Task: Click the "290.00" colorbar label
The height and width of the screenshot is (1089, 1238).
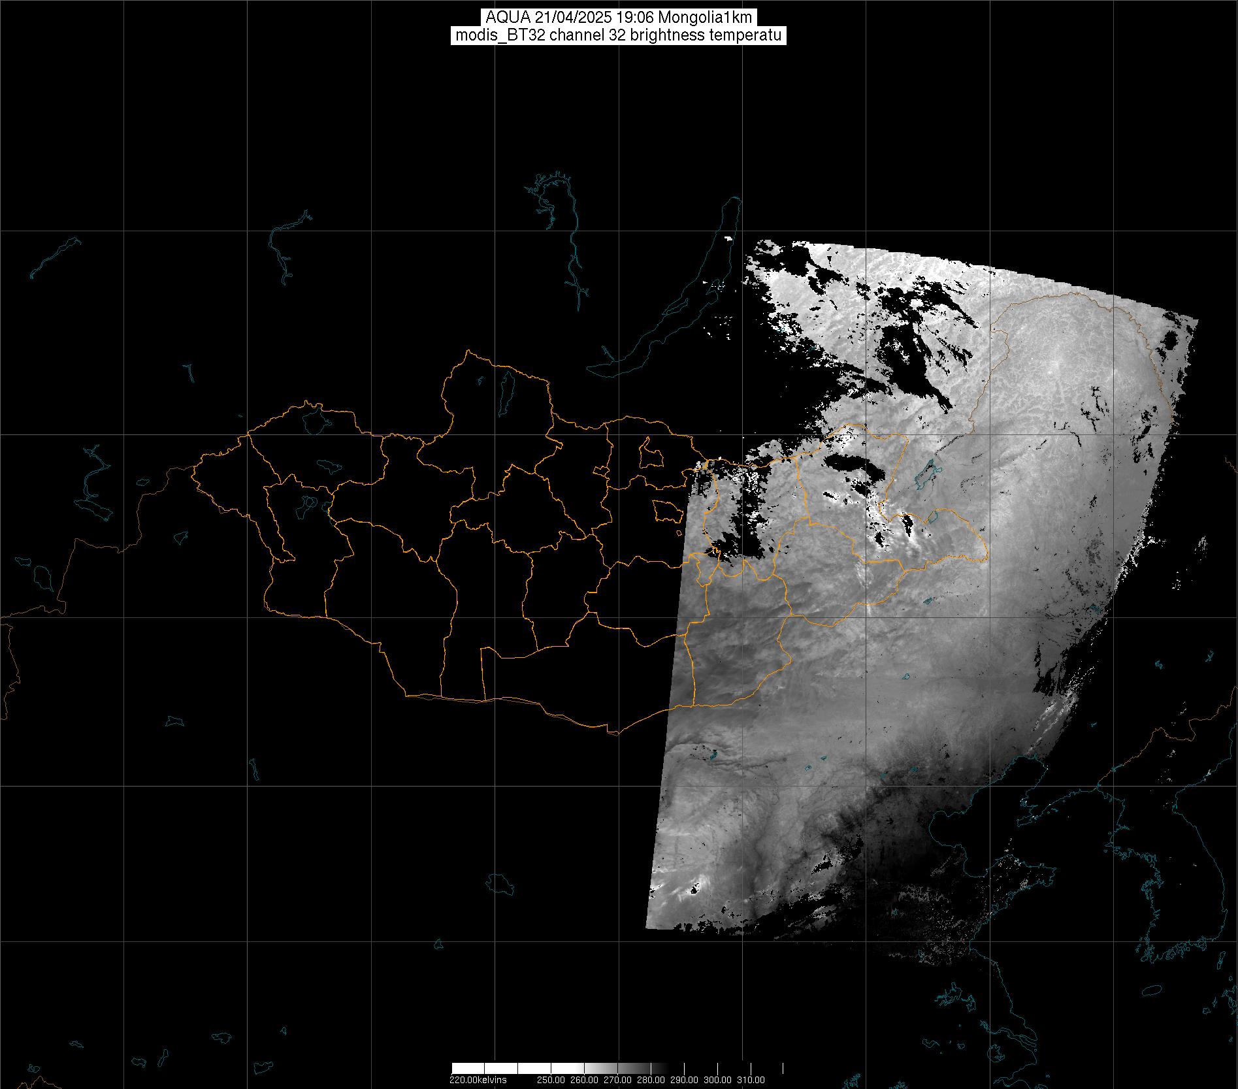Action: click(685, 1080)
